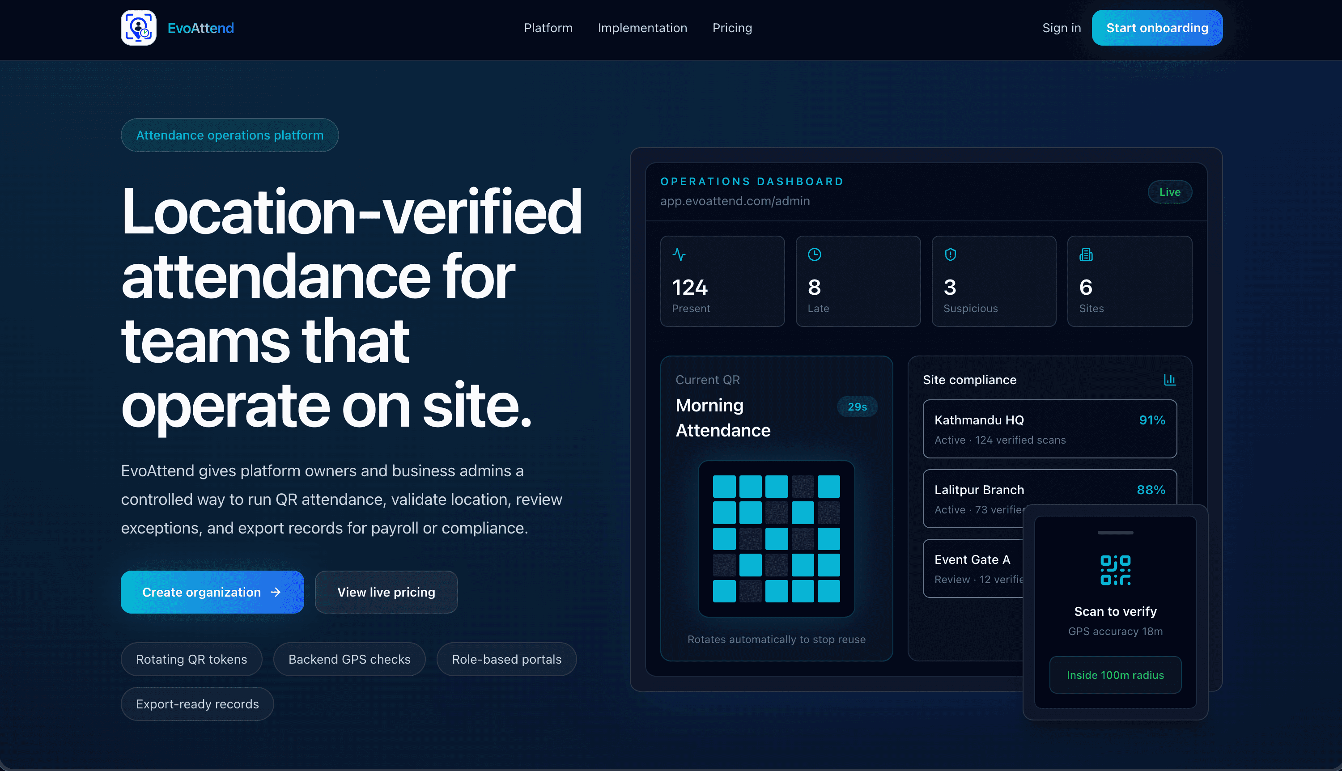The width and height of the screenshot is (1342, 771).
Task: Click the QR scan icon in phone card
Action: pos(1115,570)
